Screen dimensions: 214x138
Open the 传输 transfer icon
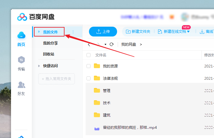pyautogui.click(x=21, y=60)
